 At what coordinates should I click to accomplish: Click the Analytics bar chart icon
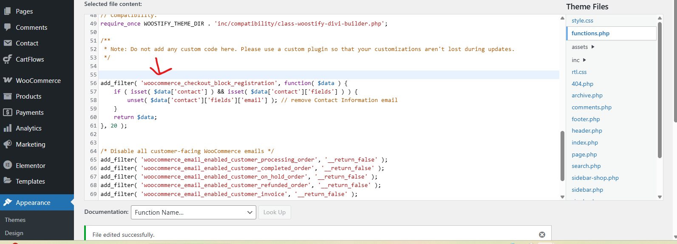click(8, 128)
